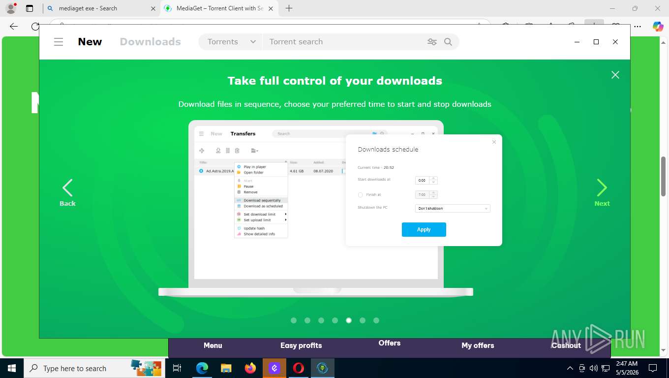Minimize the MediaGet window
This screenshot has width=669, height=378.
pyautogui.click(x=577, y=42)
